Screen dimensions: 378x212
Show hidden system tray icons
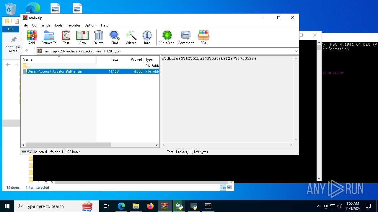318,206
